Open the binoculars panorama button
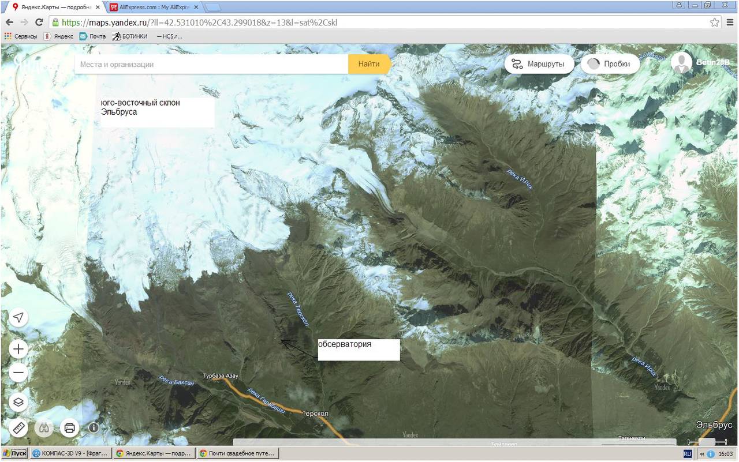 [44, 428]
